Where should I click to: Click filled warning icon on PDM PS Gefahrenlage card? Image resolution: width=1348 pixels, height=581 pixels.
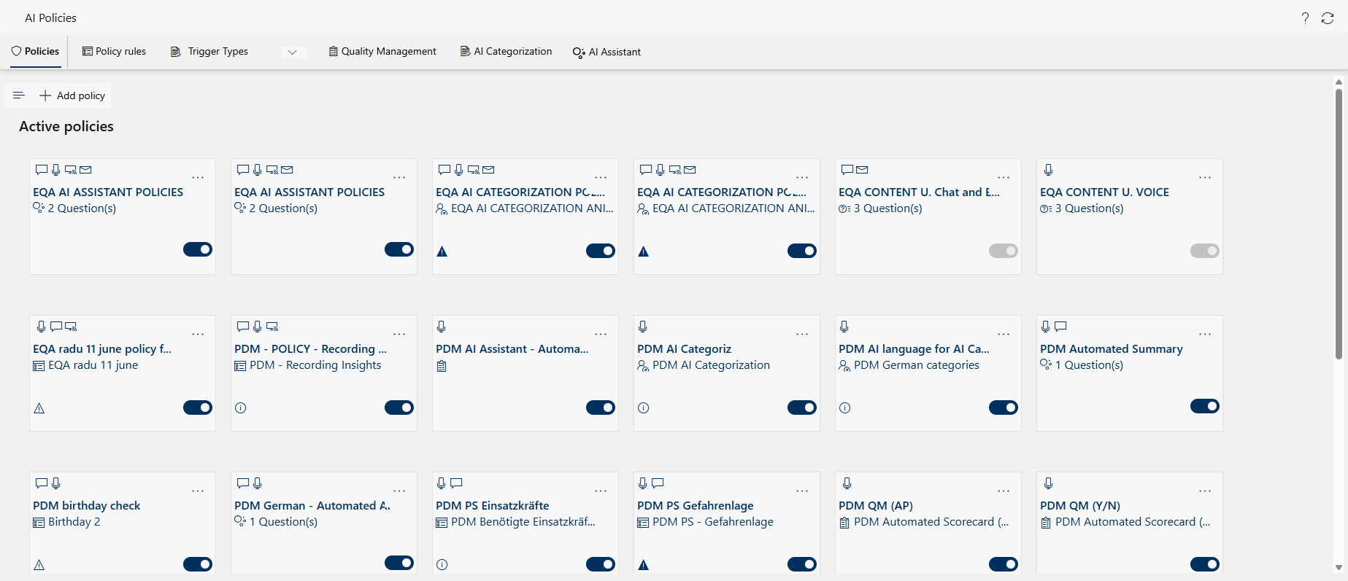643,565
